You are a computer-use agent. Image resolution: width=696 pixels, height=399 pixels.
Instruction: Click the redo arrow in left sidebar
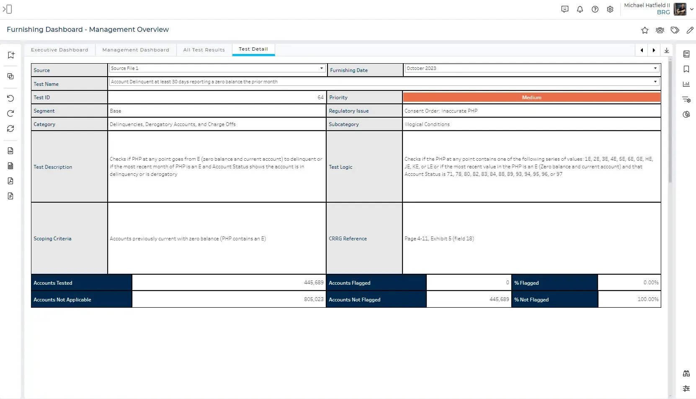(x=10, y=113)
